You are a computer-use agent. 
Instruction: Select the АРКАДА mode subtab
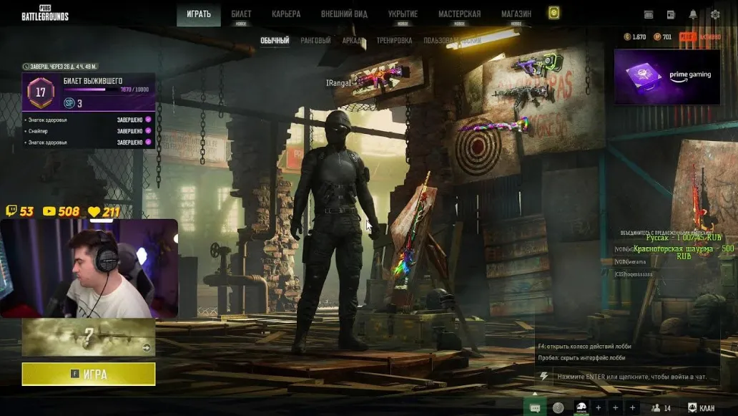tap(353, 41)
